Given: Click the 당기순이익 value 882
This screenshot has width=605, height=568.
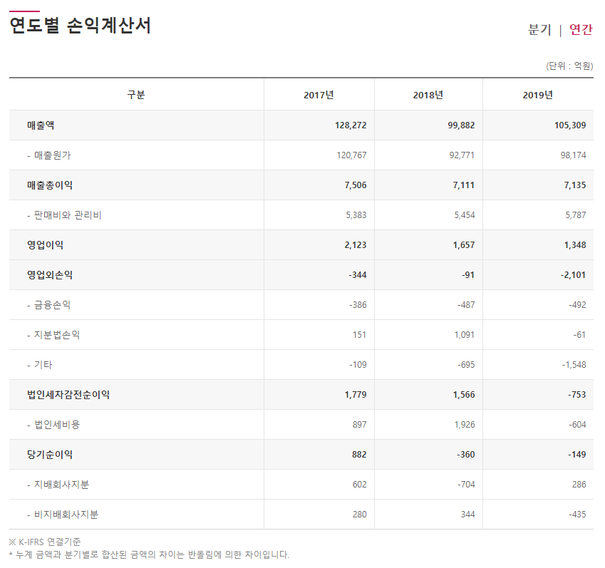Looking at the screenshot, I should [359, 455].
